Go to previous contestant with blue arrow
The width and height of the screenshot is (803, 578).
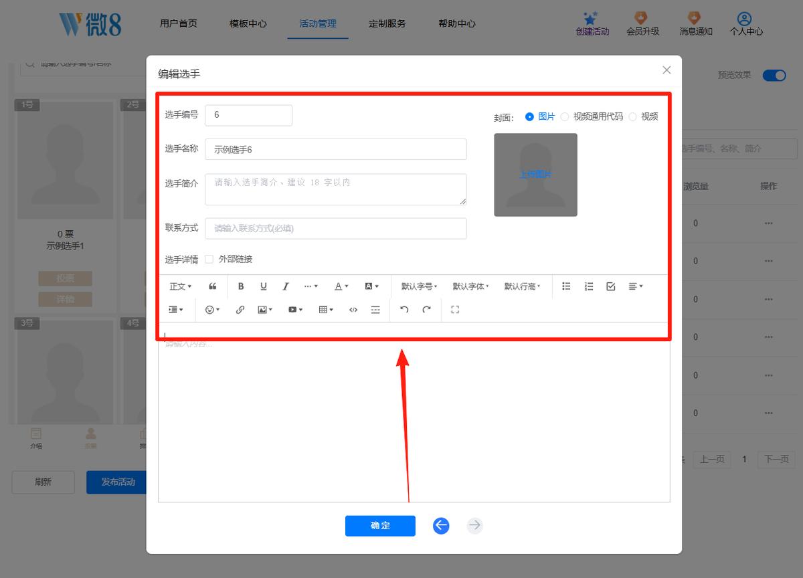[x=441, y=526]
